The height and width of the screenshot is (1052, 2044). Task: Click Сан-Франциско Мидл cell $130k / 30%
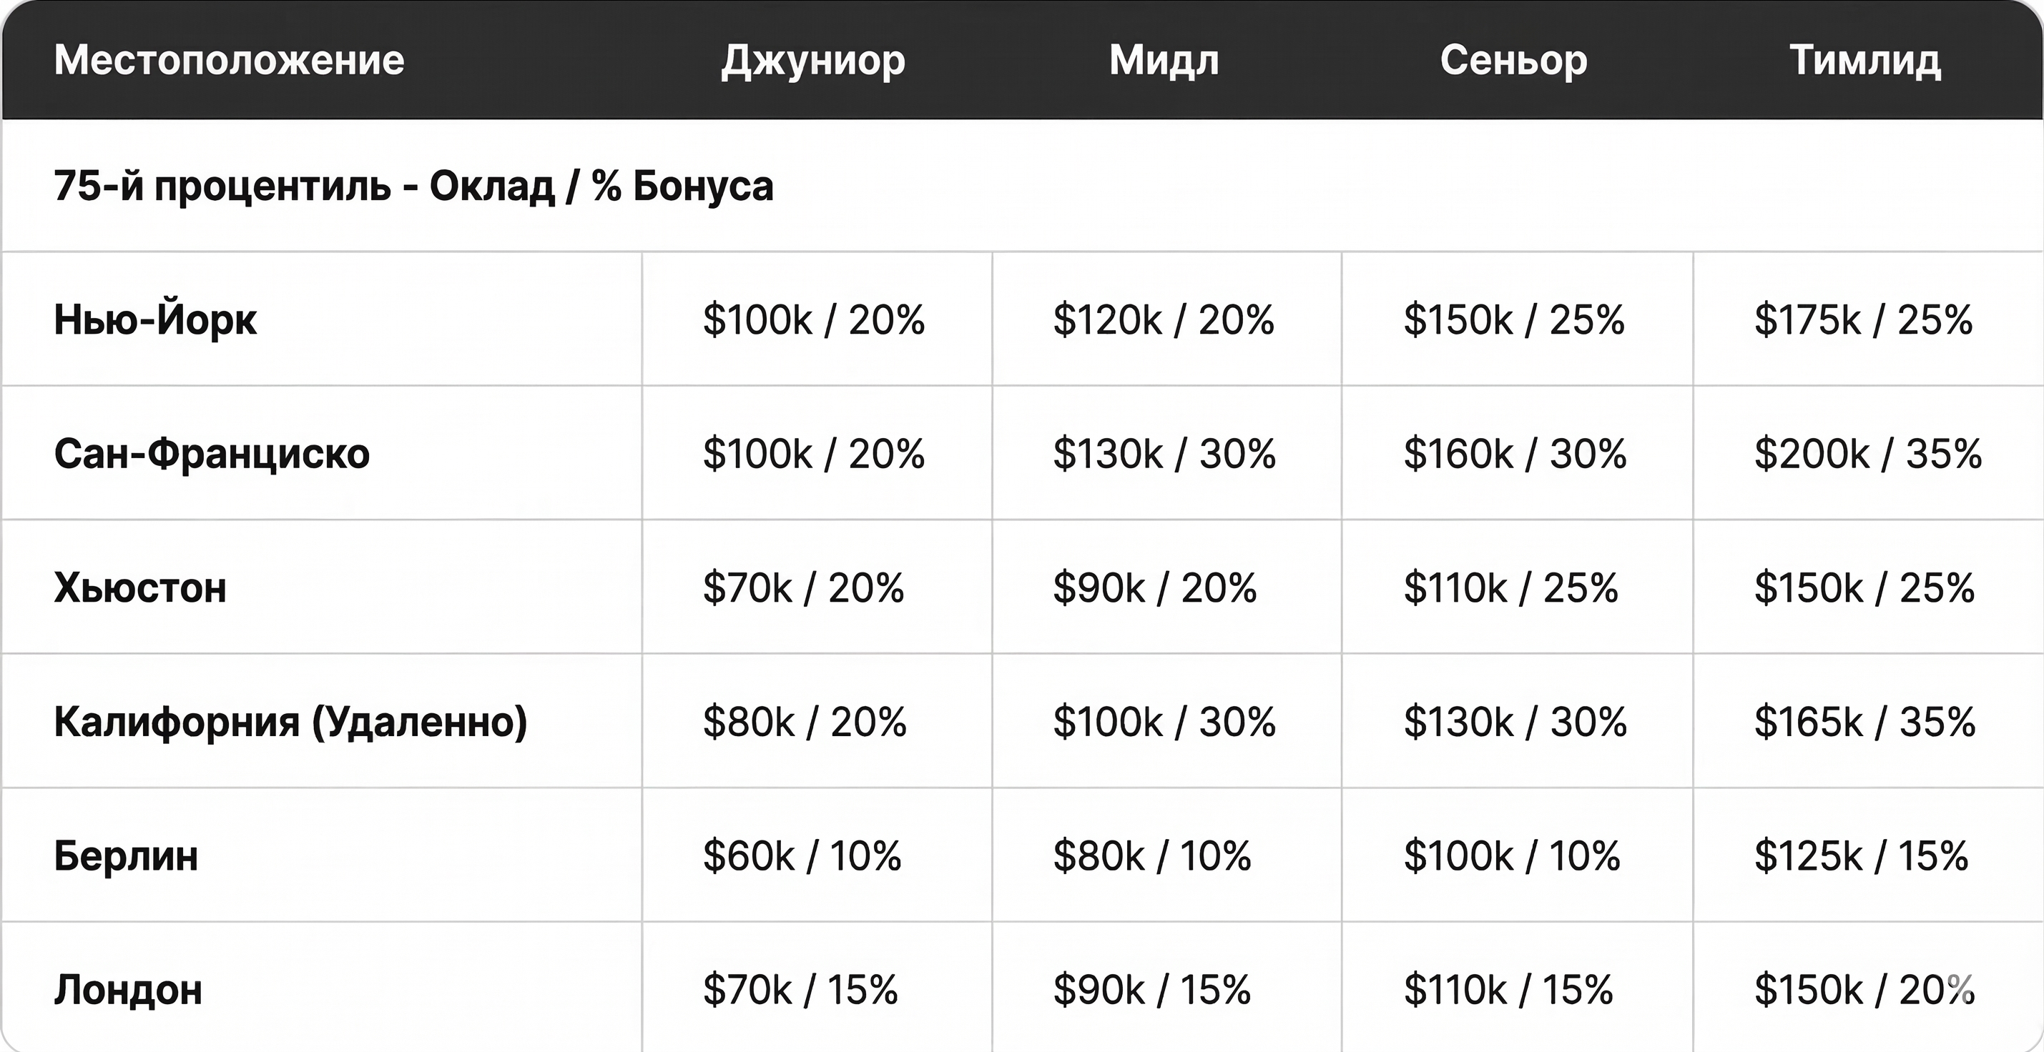tap(1164, 454)
